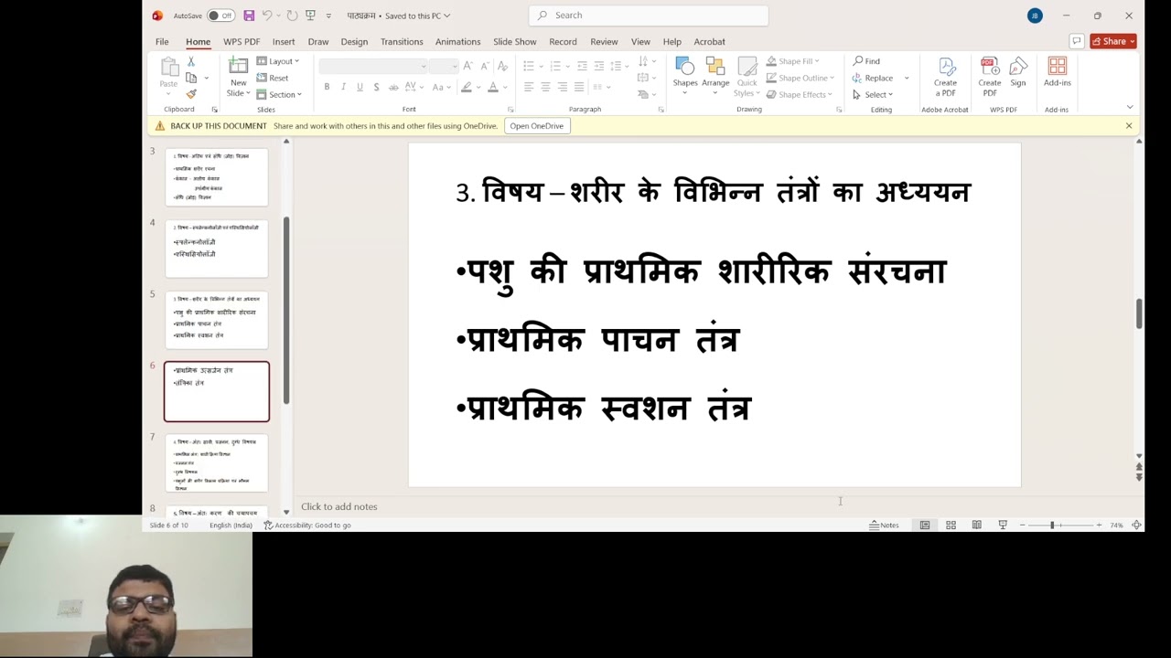Viewport: 1171px width, 658px height.
Task: Click the Reset slide button
Action: [x=273, y=78]
